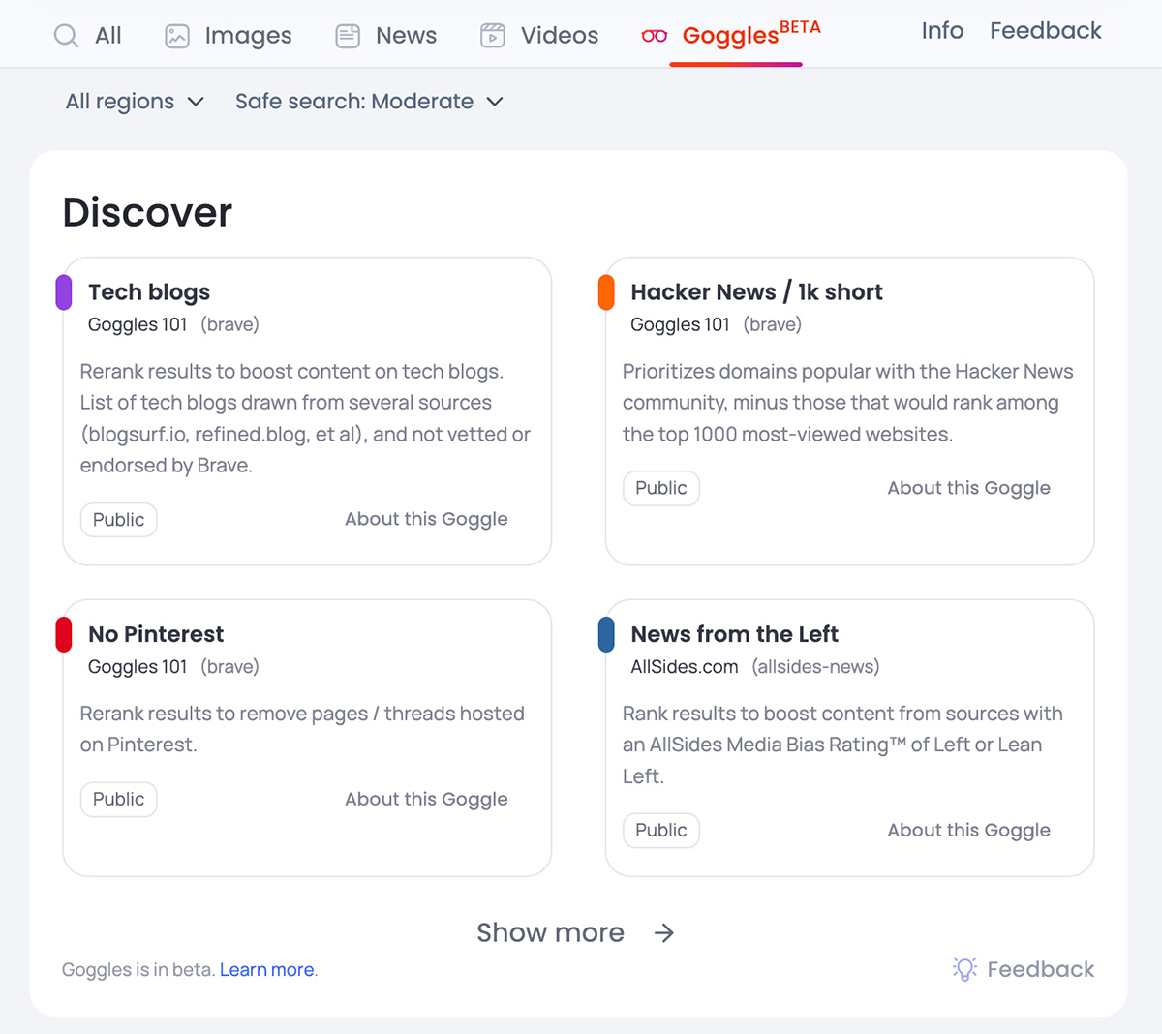Open the Hacker News / 1k short goggle
1162x1034 pixels.
point(756,292)
